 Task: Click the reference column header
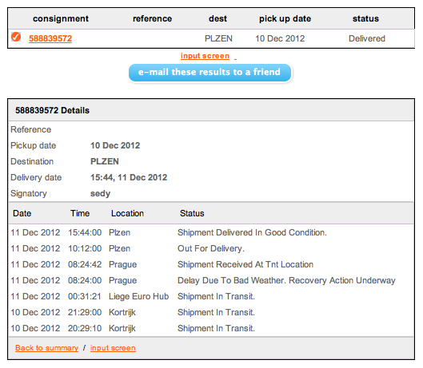152,18
